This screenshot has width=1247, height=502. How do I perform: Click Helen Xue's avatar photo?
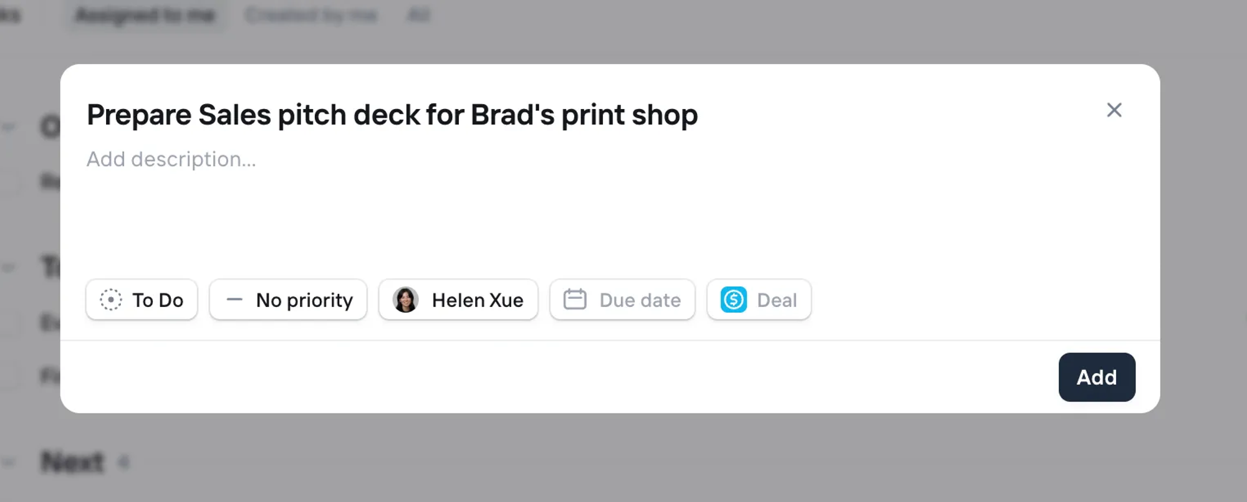[x=406, y=300]
